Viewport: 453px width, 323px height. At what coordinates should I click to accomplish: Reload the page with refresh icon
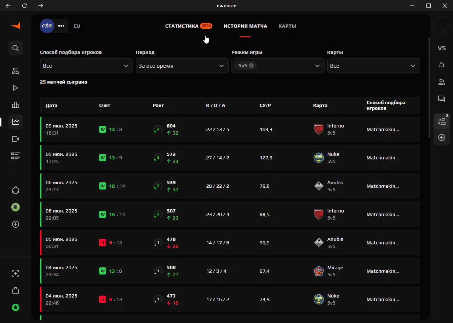[x=24, y=6]
